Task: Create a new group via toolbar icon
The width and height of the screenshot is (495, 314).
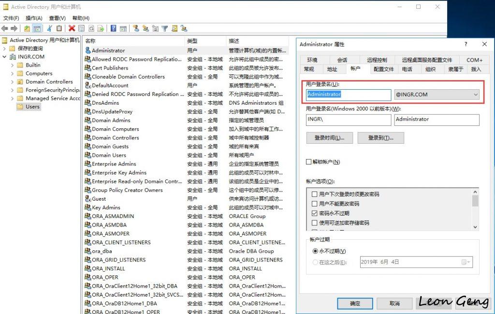Action: [146, 28]
